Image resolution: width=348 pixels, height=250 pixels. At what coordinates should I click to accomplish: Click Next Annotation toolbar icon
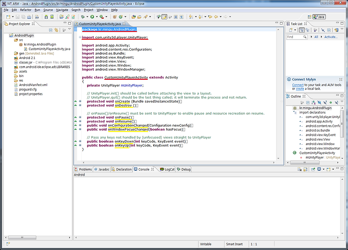[x=190, y=16]
